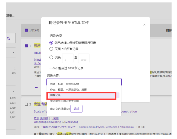This screenshot has height=139, width=177.
Task: Select custom selection option (10)
Action: click(60, 109)
